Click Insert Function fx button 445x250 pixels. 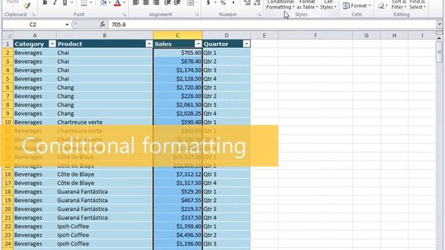pyautogui.click(x=102, y=25)
